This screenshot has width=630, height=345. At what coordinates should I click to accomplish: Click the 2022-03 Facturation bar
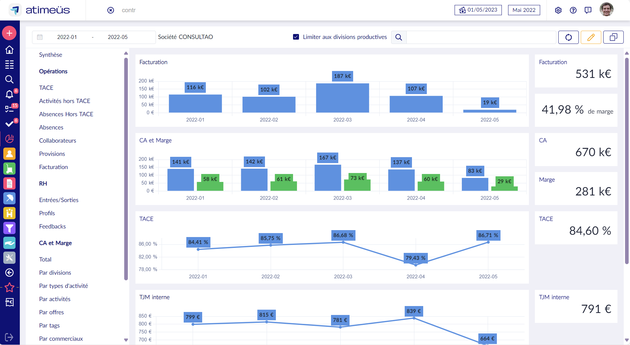point(342,98)
